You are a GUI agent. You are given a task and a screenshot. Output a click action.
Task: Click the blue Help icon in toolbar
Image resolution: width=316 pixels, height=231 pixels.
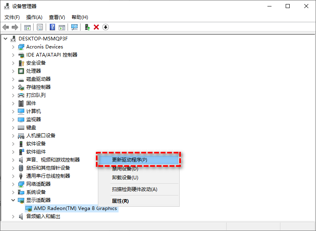(52, 27)
